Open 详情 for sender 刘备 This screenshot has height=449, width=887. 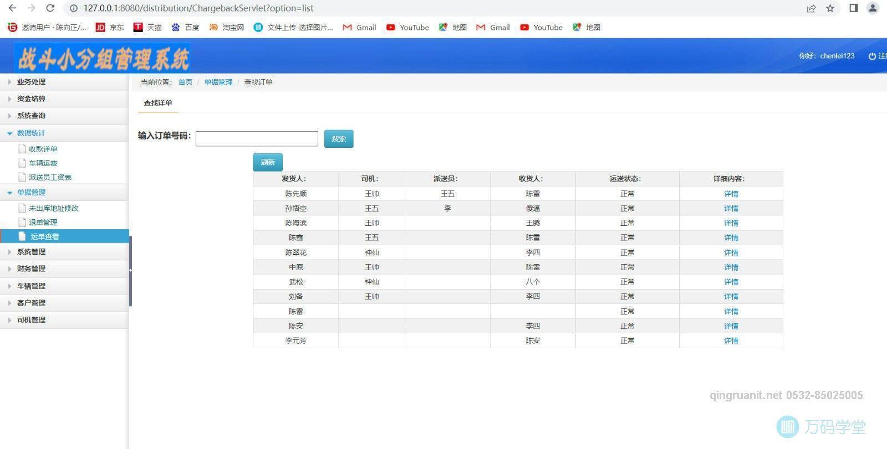pyautogui.click(x=731, y=296)
